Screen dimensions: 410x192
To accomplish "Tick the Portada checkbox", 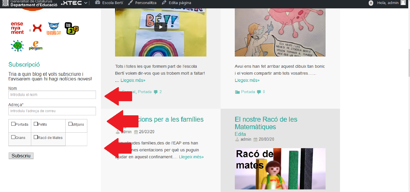I will [13, 124].
